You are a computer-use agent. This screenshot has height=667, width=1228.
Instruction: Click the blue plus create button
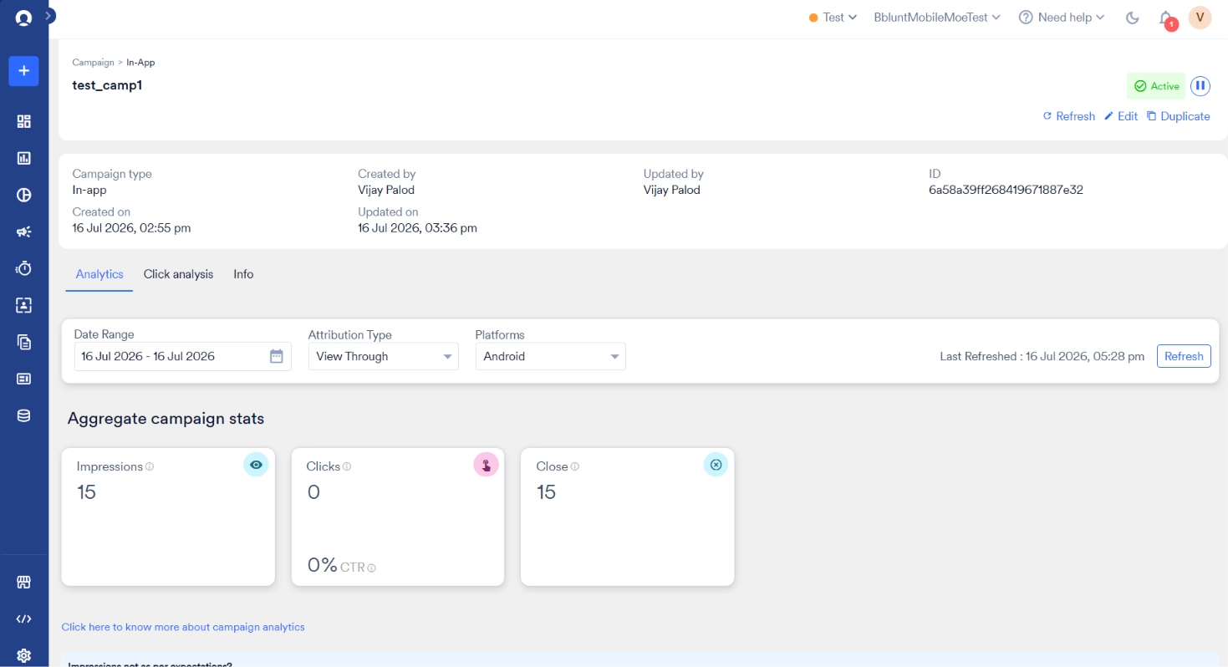[x=23, y=71]
